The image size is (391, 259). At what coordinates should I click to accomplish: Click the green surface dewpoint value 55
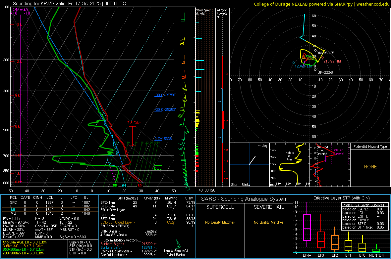pos(115,186)
